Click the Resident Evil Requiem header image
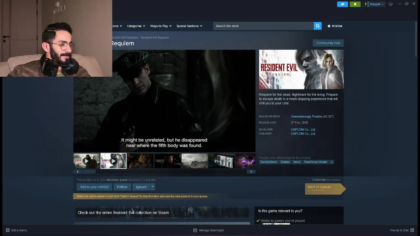Viewport: 420px width, 236px height. [301, 69]
